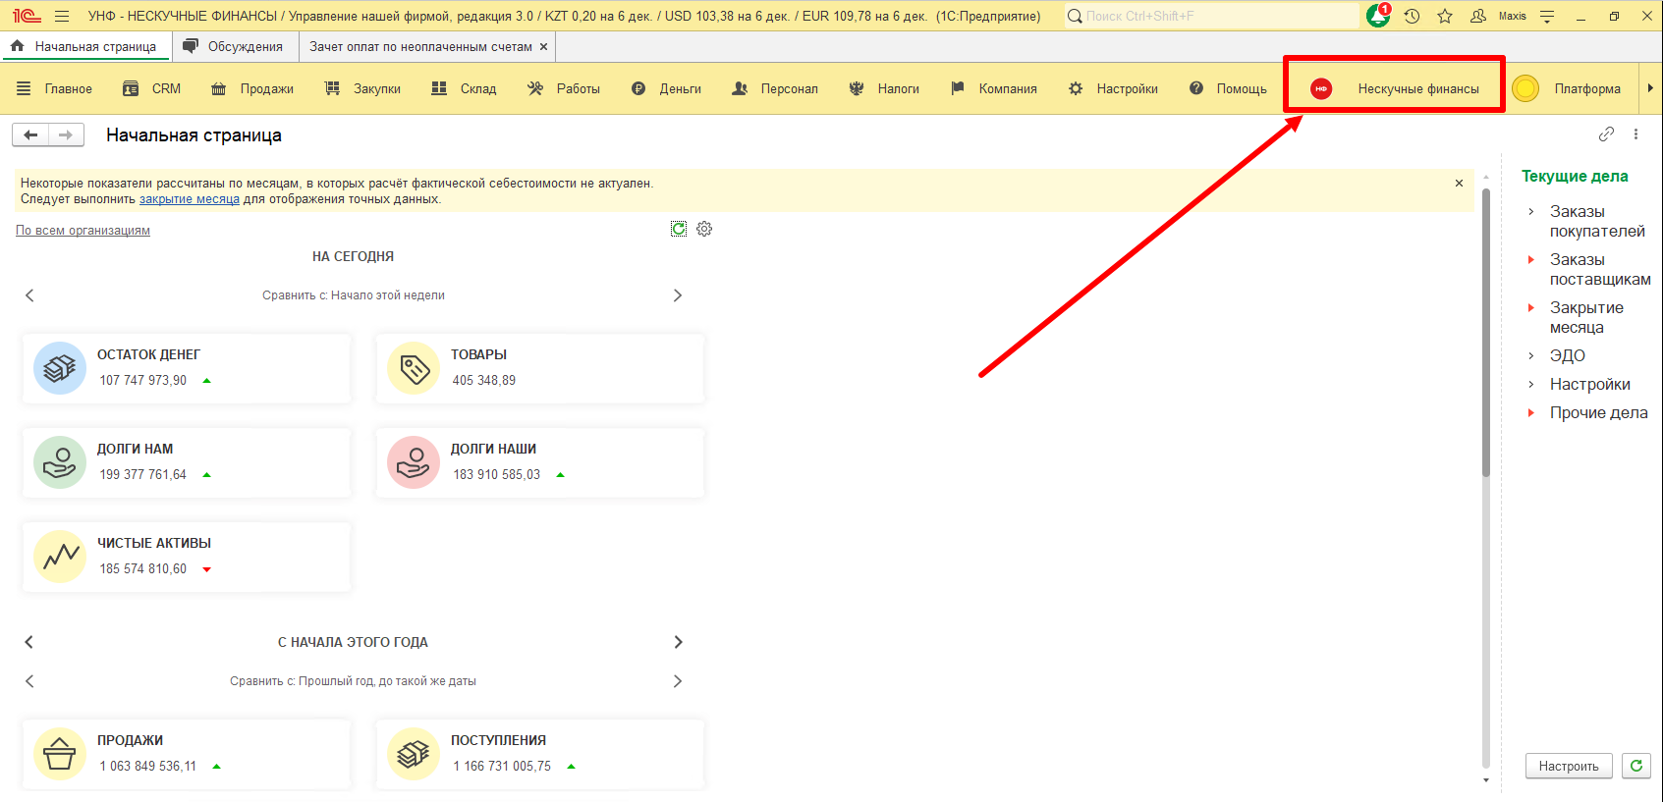Open the ТОВАРЫ tag icon

click(414, 368)
